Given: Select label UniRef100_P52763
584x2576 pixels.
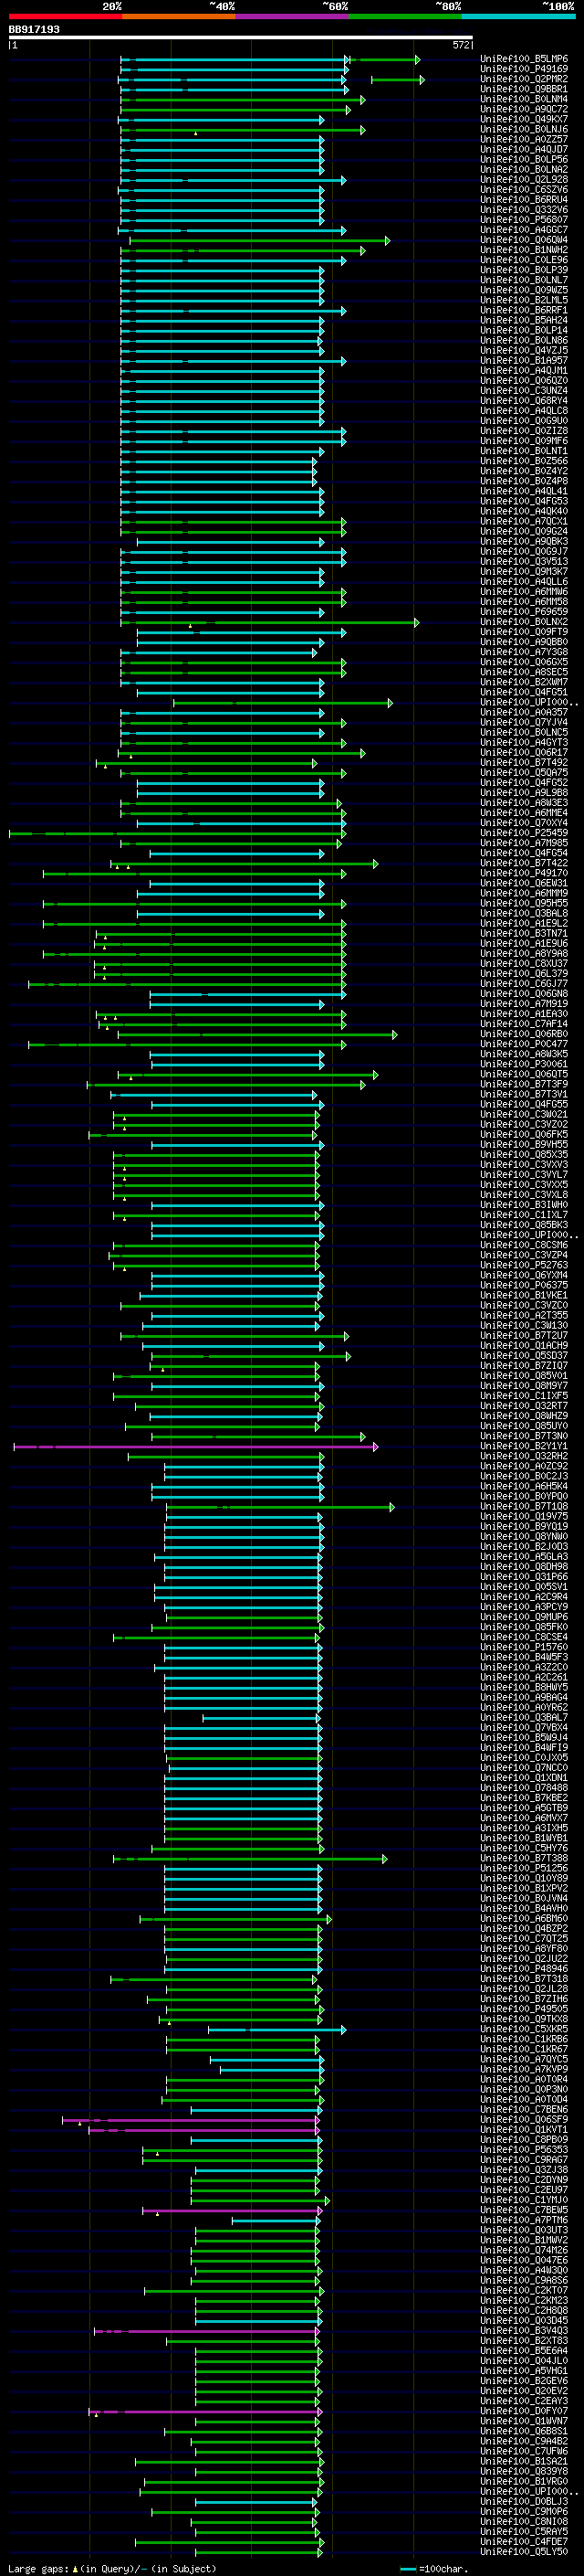Looking at the screenshot, I should click(x=524, y=1265).
